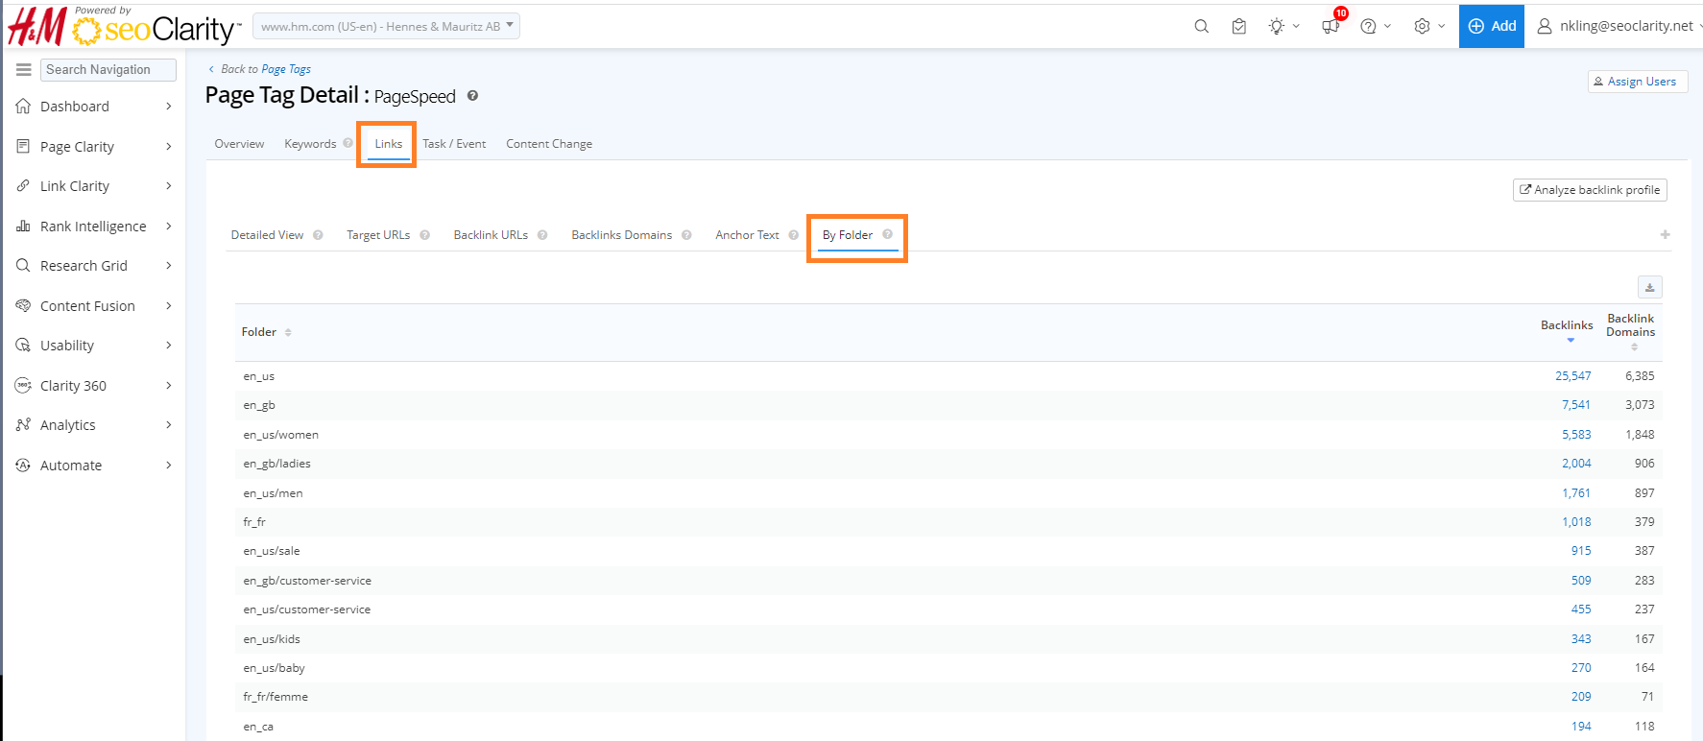Open the settings gear icon
Viewport: 1703px width, 741px height.
pyautogui.click(x=1422, y=27)
